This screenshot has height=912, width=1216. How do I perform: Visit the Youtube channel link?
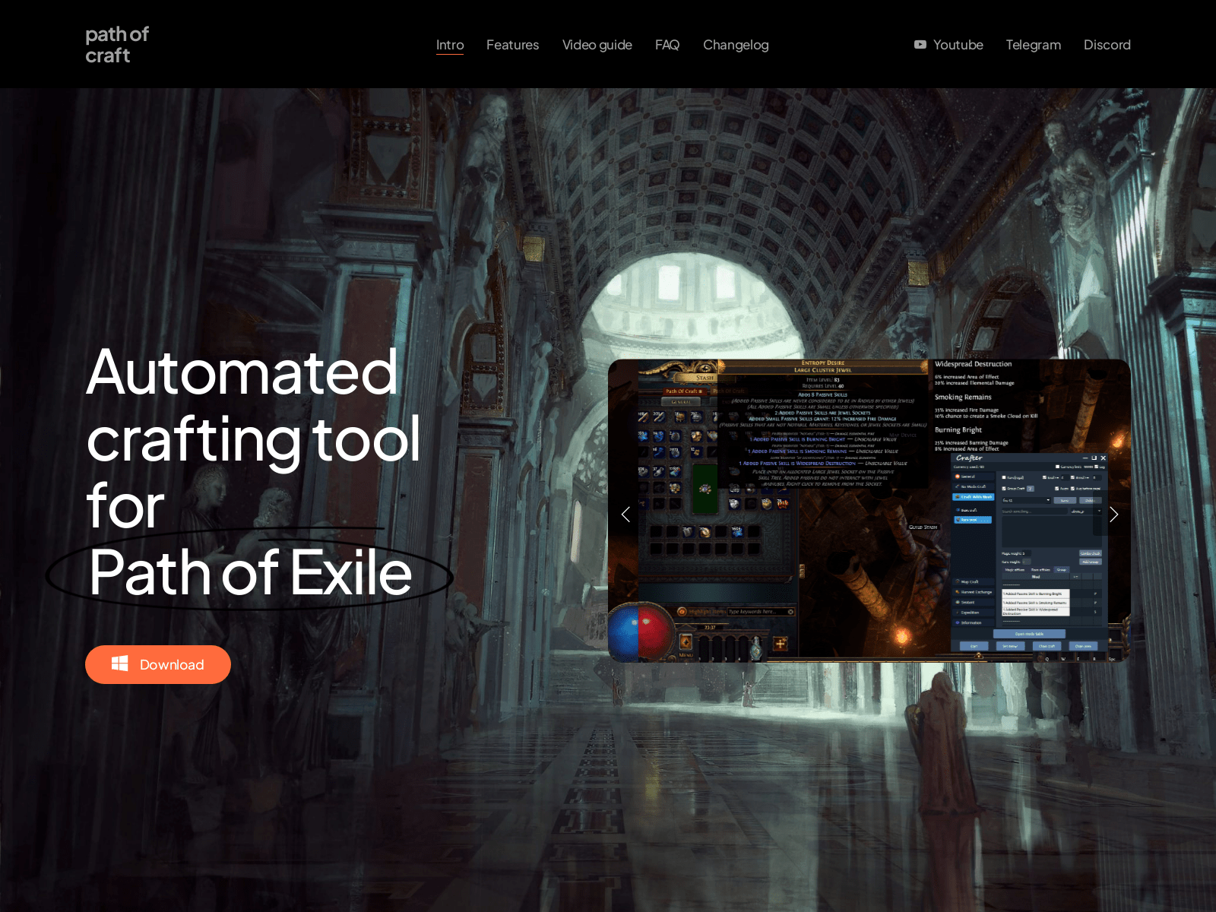(x=948, y=45)
